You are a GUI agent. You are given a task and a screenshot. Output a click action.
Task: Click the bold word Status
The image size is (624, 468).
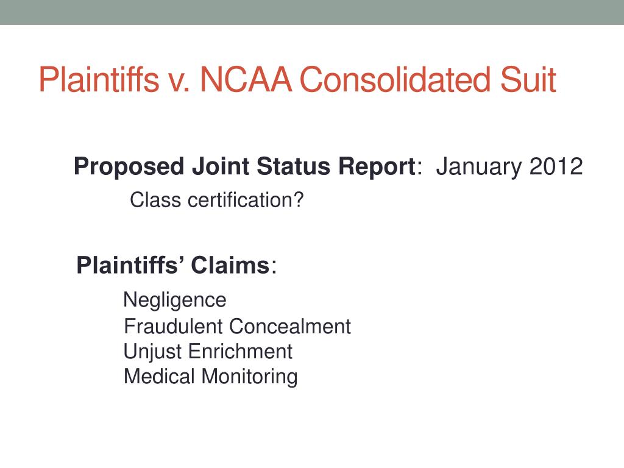pyautogui.click(x=293, y=166)
